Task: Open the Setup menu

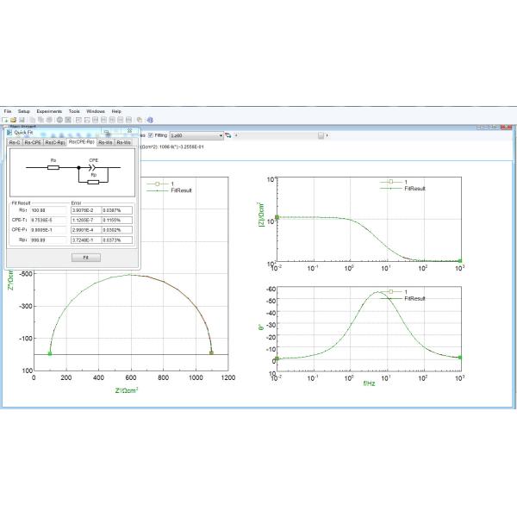Action: pyautogui.click(x=23, y=111)
